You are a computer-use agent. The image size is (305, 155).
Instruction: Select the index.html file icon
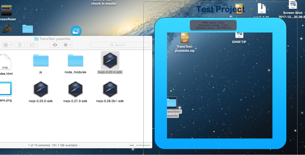point(5,62)
